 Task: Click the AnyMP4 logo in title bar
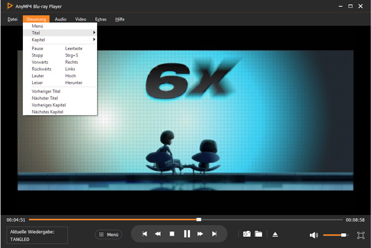click(10, 6)
